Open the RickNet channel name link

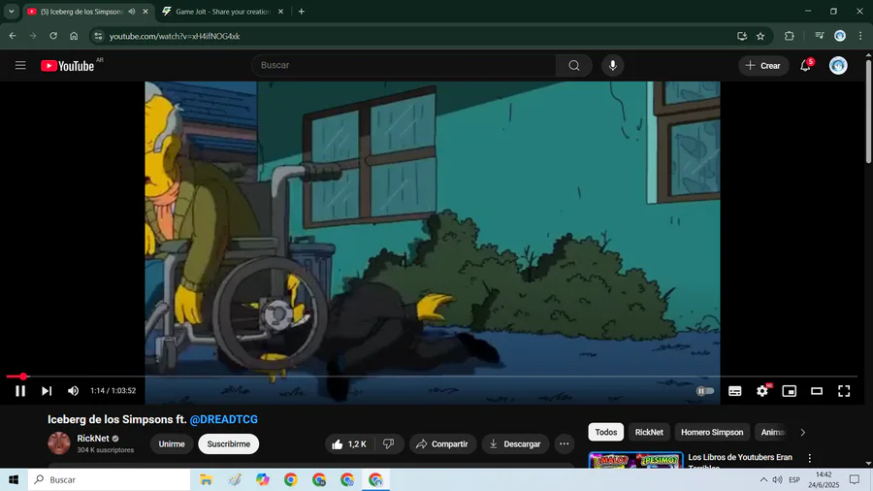pyautogui.click(x=93, y=438)
